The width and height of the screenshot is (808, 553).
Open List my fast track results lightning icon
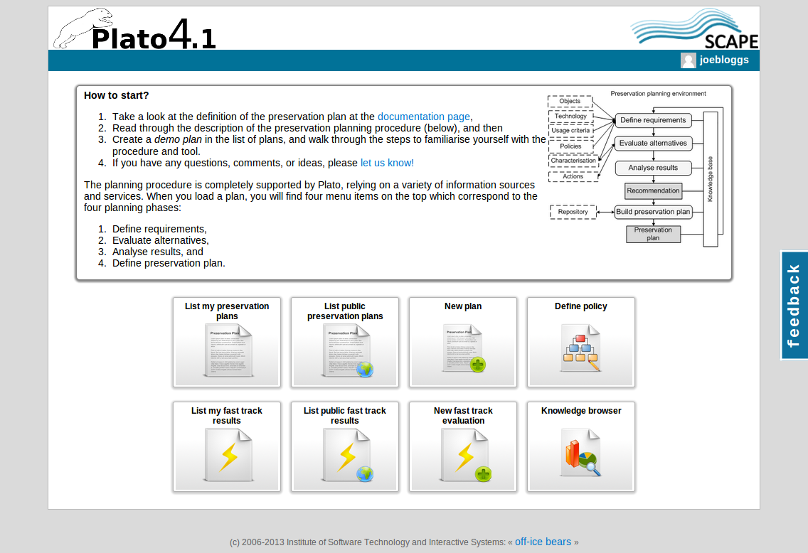click(228, 455)
